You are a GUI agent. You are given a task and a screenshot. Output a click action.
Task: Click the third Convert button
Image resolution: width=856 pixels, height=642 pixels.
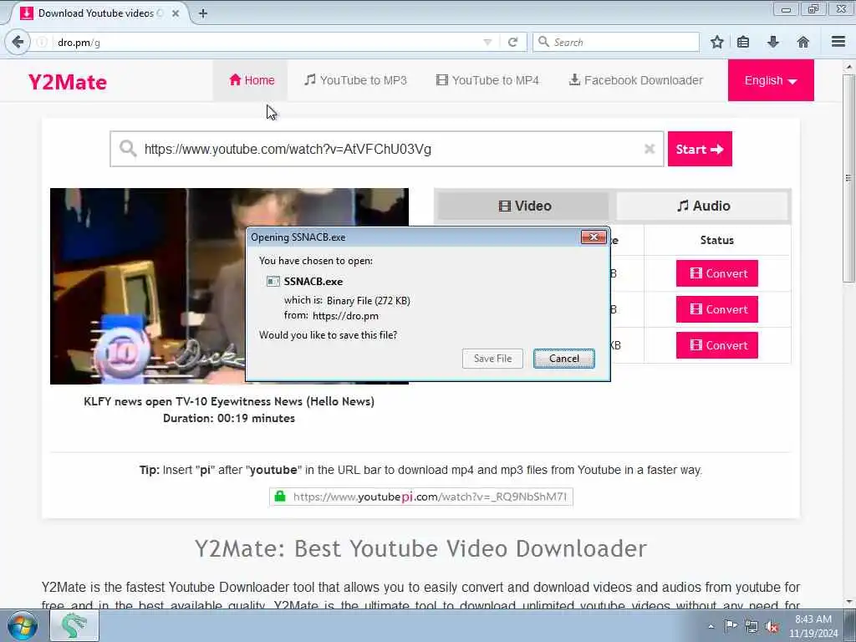(x=716, y=345)
